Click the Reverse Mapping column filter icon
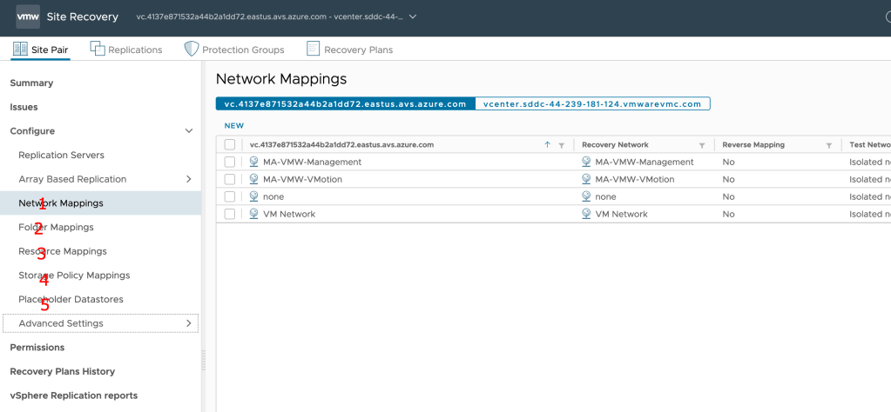This screenshot has height=412, width=891. point(829,145)
